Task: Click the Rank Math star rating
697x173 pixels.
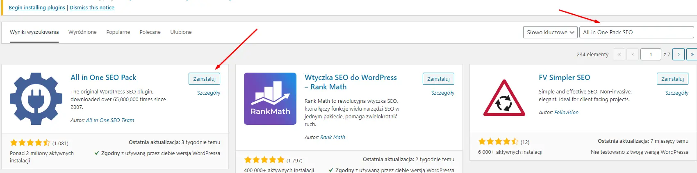Action: [x=264, y=160]
